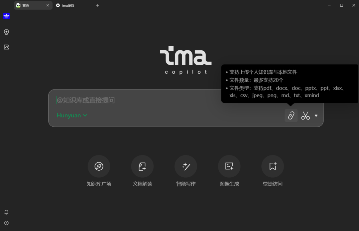Close the 首页 tab

(48, 5)
